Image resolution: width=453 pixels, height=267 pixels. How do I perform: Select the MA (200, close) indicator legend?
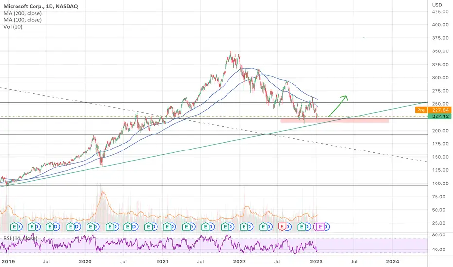(22, 13)
